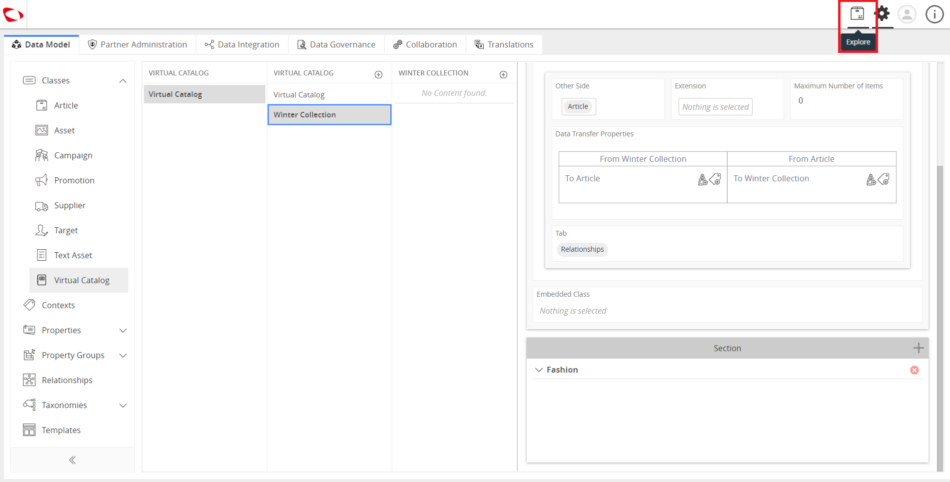Click the red company logo
This screenshot has width=950, height=482.
tap(13, 14)
